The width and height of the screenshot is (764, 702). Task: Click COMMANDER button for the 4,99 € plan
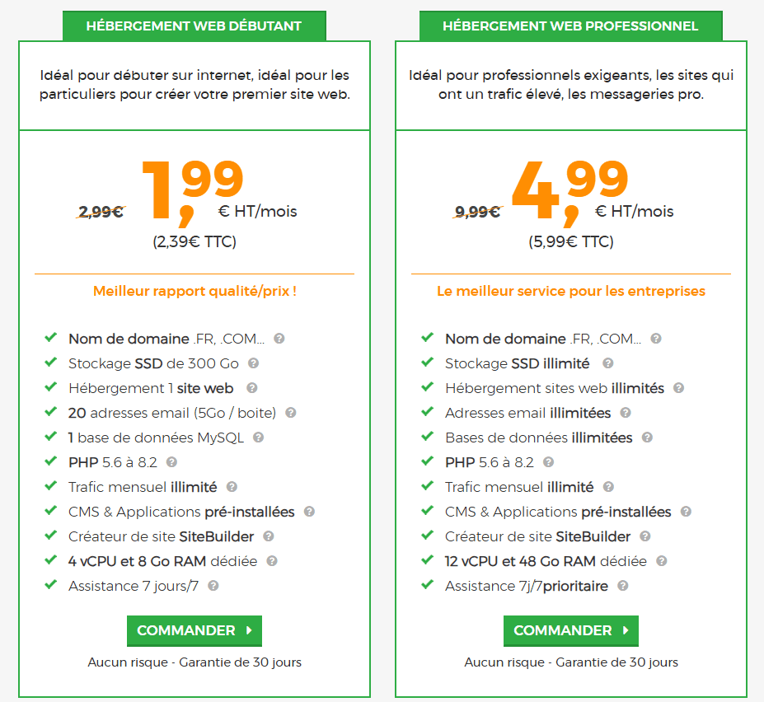pos(570,631)
